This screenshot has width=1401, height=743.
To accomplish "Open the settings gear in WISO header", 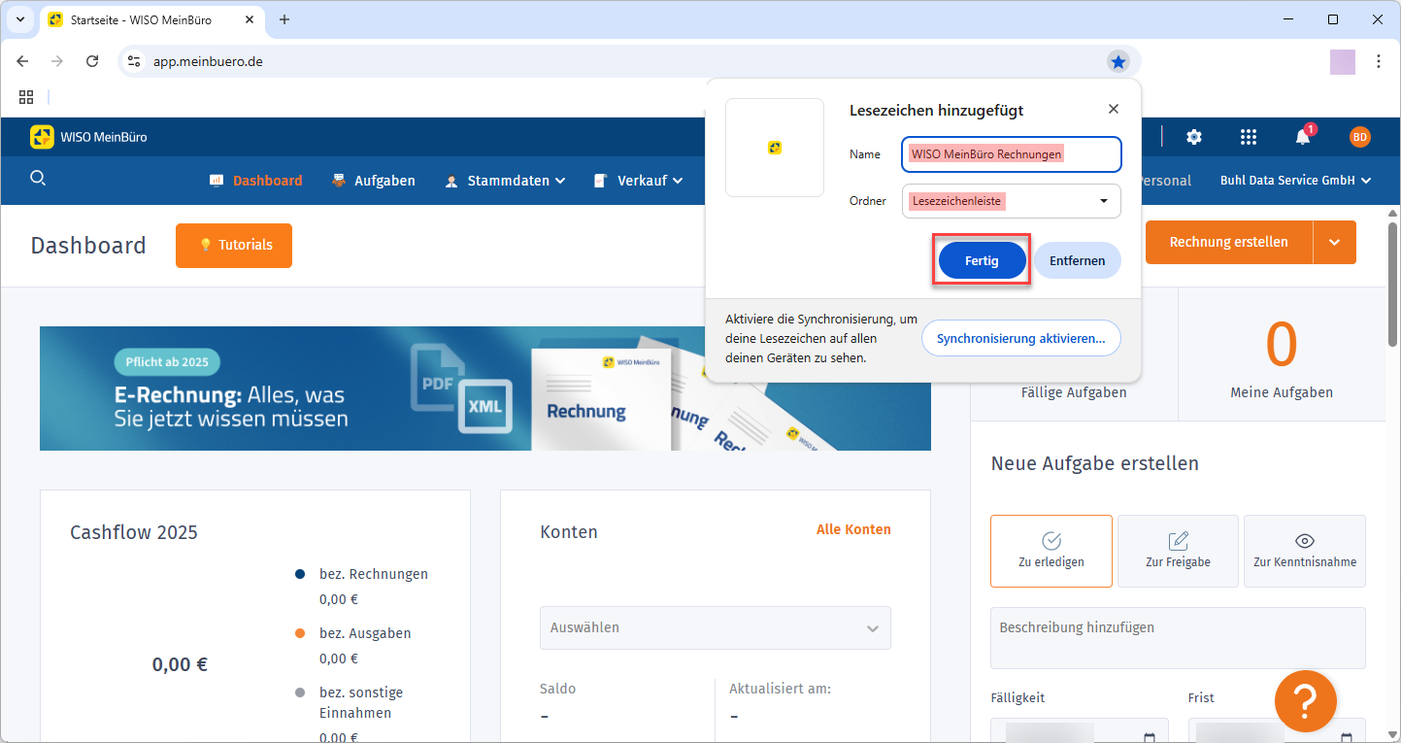I will [1194, 137].
